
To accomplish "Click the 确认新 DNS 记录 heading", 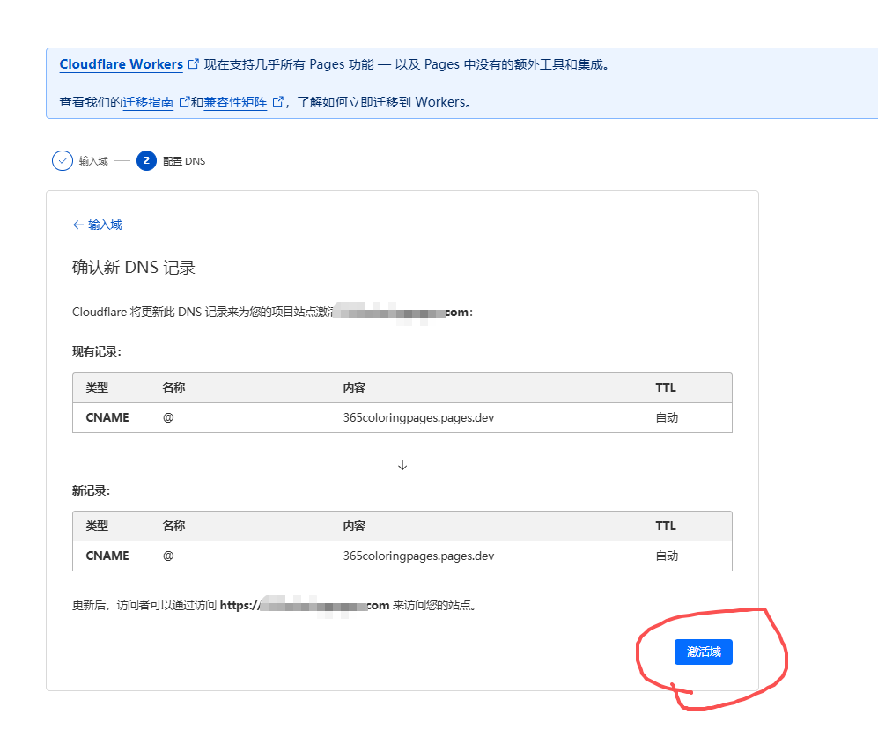I will coord(133,268).
